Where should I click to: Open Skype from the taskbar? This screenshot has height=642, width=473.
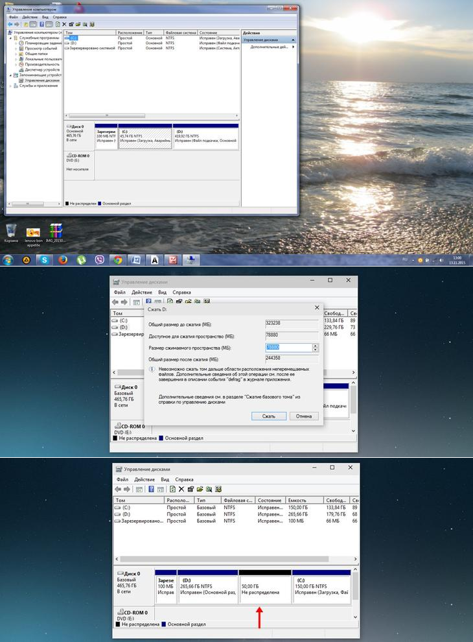[x=45, y=260]
